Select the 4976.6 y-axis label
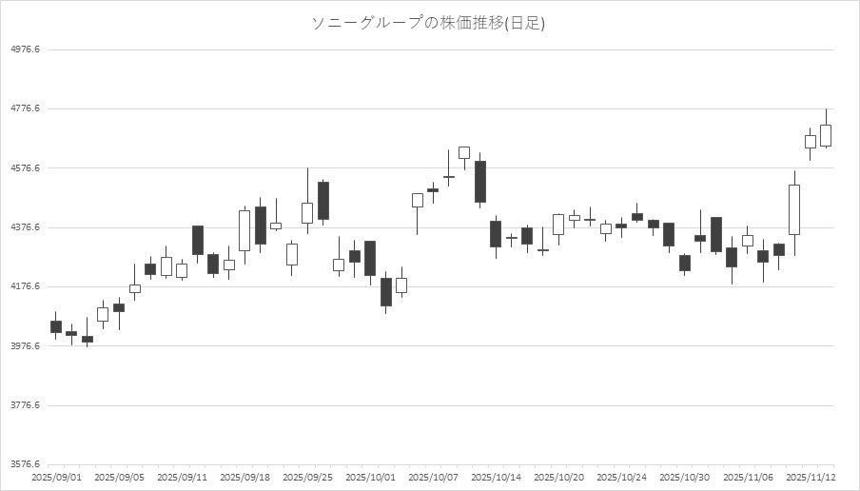Viewport: 860px width, 491px height. point(24,49)
